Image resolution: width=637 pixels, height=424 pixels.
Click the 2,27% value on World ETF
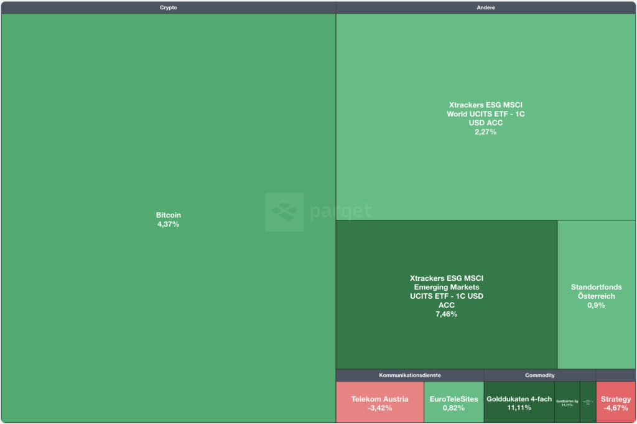point(486,132)
